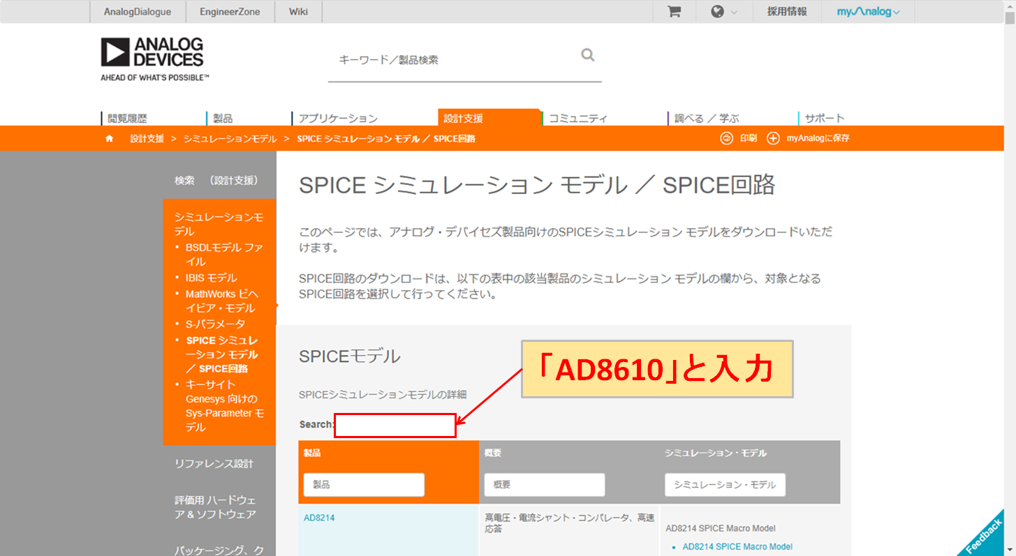The image size is (1016, 556).
Task: Click the magnifying glass search icon
Action: [x=587, y=54]
